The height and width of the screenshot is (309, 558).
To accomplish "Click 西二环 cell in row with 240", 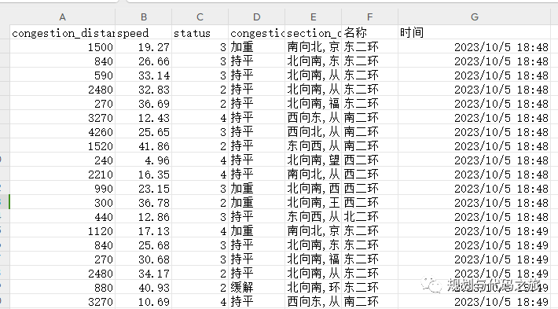I will pyautogui.click(x=369, y=160).
